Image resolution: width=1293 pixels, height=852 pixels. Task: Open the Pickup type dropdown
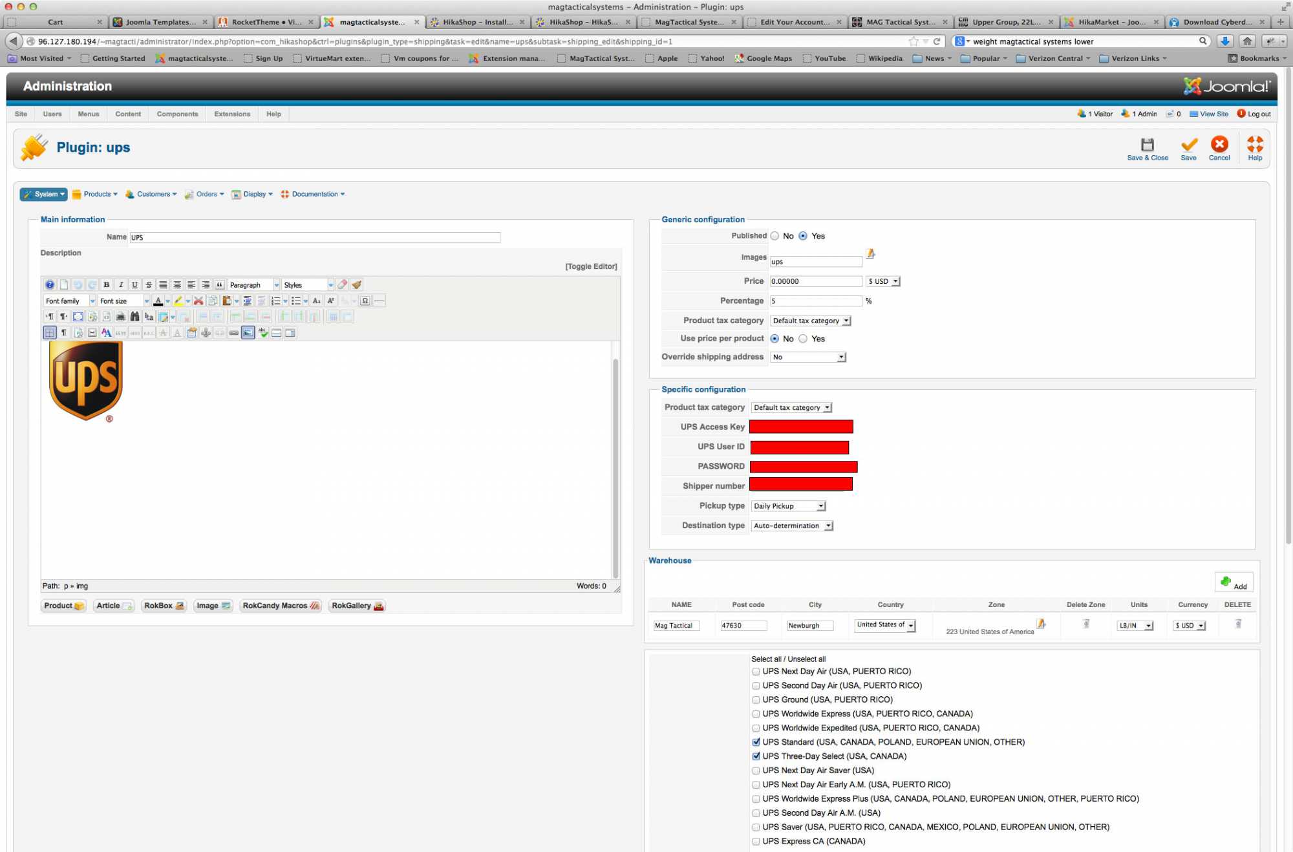[x=789, y=506]
